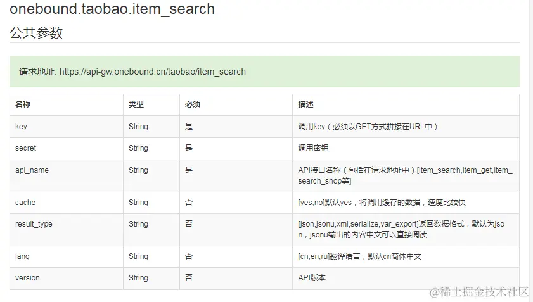The width and height of the screenshot is (533, 302).
Task: Click the 名称 column header
Action: (x=23, y=104)
